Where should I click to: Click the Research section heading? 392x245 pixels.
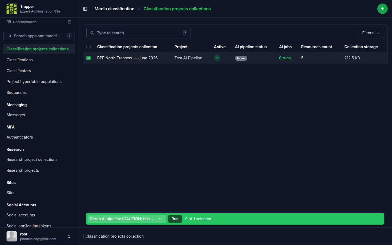pos(15,149)
